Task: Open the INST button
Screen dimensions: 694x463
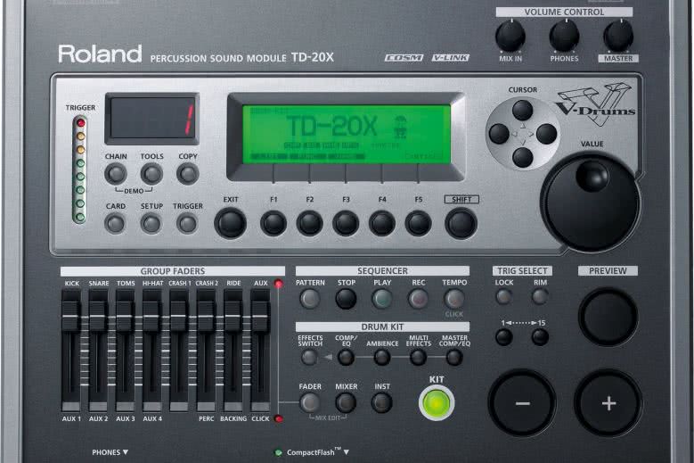Action: 381,402
